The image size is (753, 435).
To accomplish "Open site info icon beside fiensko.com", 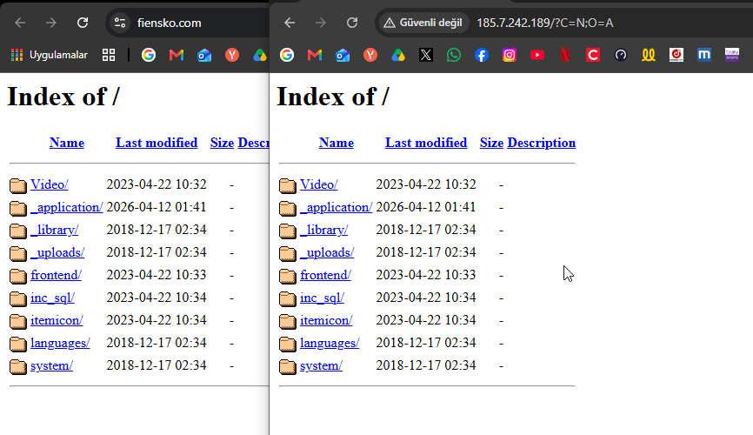I will click(x=120, y=23).
